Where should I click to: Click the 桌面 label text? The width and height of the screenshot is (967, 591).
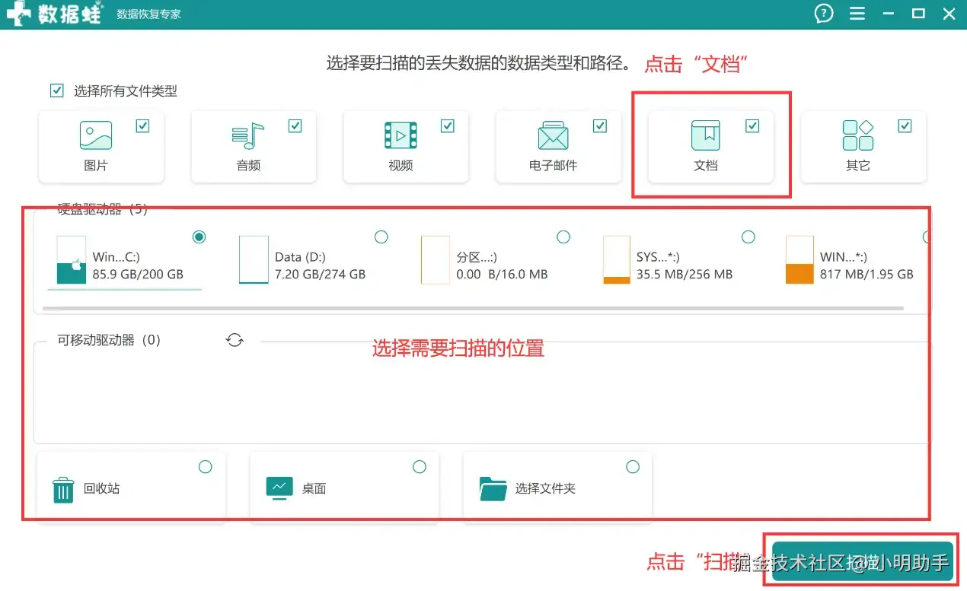tap(314, 488)
